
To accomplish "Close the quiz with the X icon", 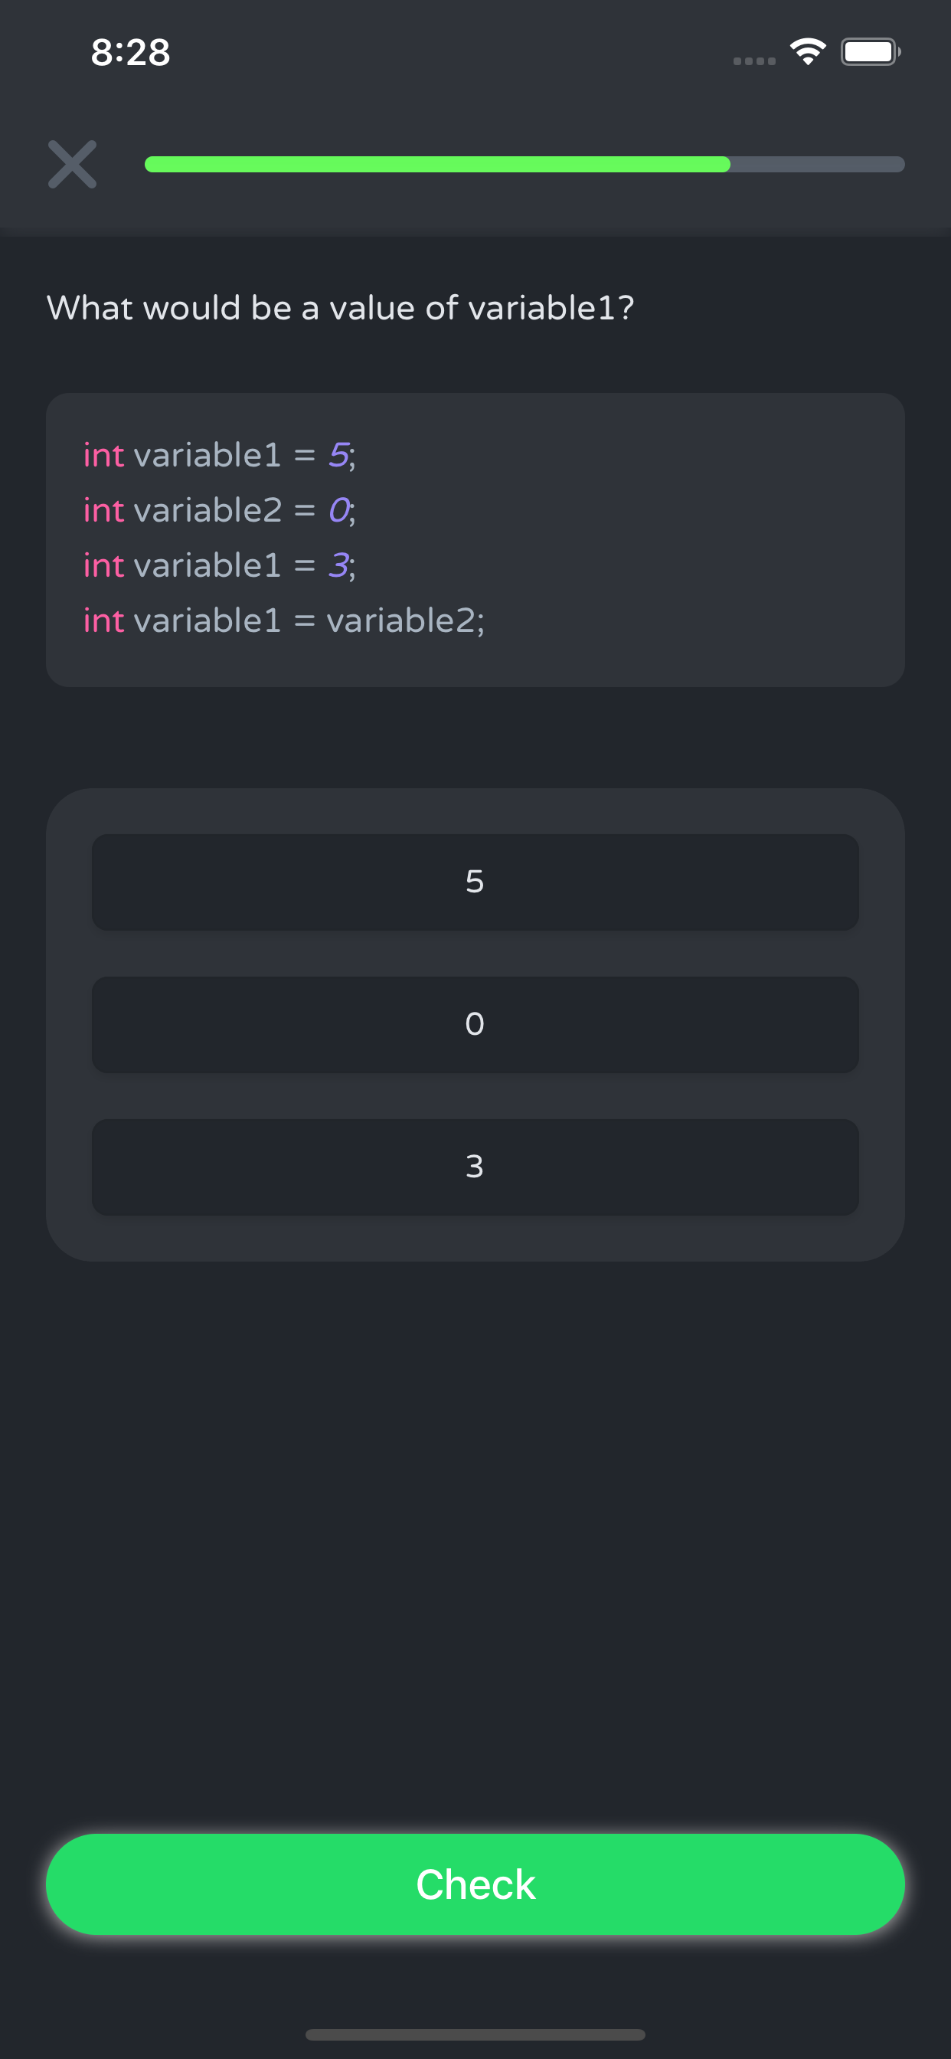I will click(x=73, y=165).
